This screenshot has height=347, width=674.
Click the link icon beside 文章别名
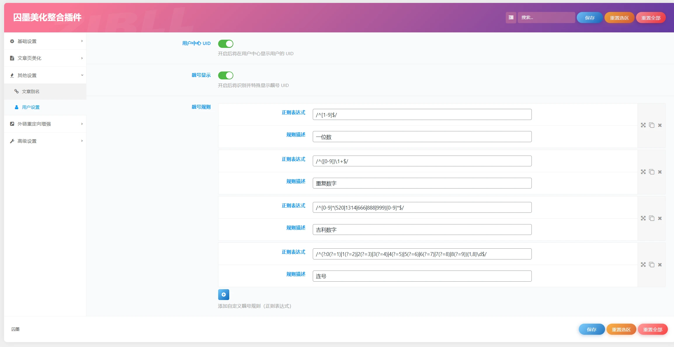coord(16,91)
